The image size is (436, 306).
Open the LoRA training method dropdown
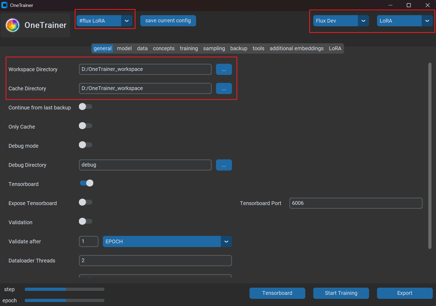(x=405, y=21)
